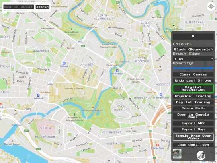
Task: Click the Belhaven Hotel marker icon
Action: (x=47, y=25)
